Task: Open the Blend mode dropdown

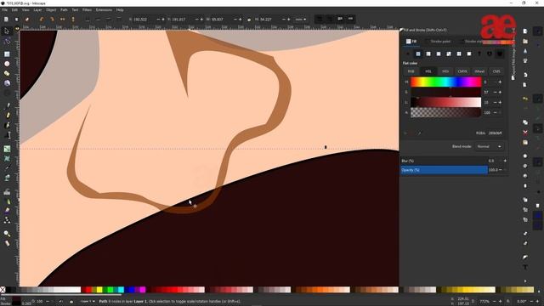Action: (x=489, y=146)
